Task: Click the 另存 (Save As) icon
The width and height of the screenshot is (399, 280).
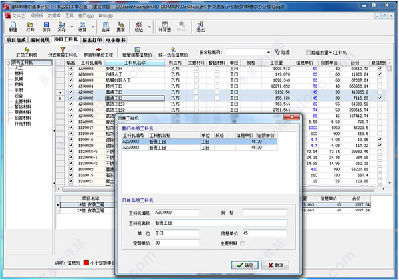Action: tap(61, 27)
